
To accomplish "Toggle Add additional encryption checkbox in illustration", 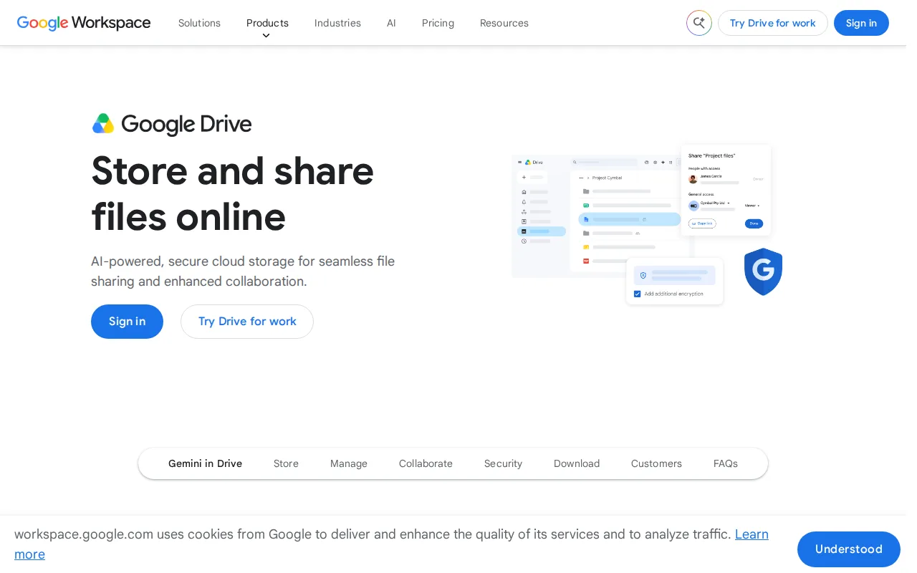I will pyautogui.click(x=638, y=294).
